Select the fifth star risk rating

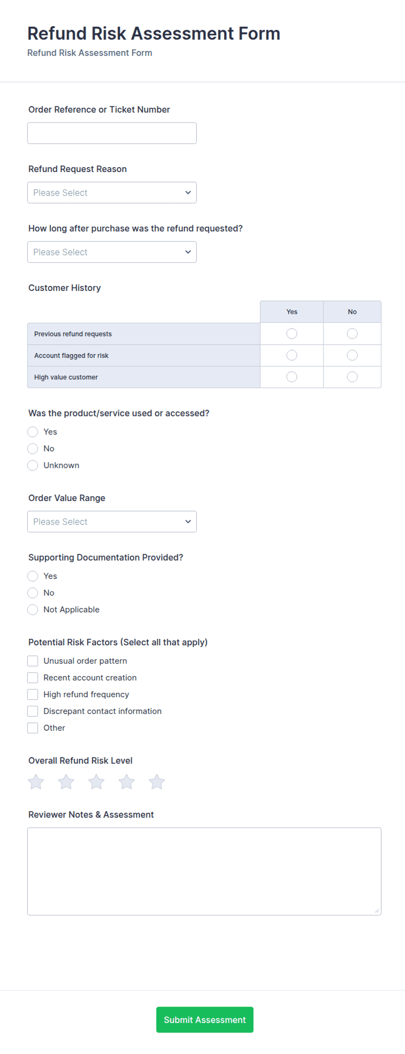(x=157, y=782)
